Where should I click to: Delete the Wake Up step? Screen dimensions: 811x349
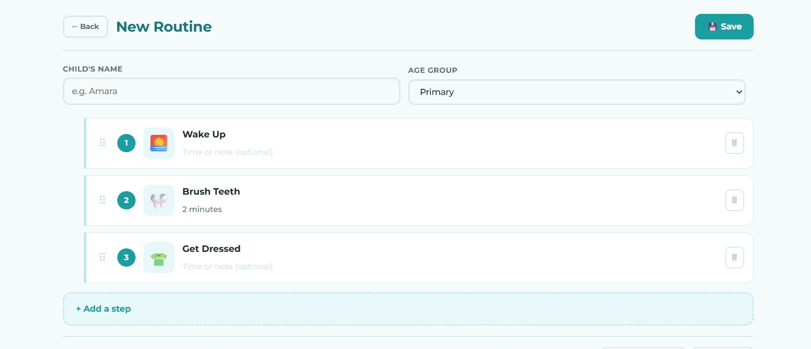click(x=735, y=143)
